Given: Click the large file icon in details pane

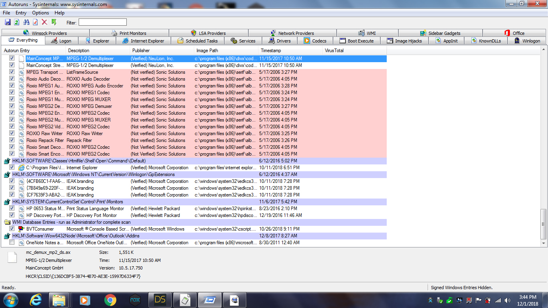Looking at the screenshot, I should (13, 257).
